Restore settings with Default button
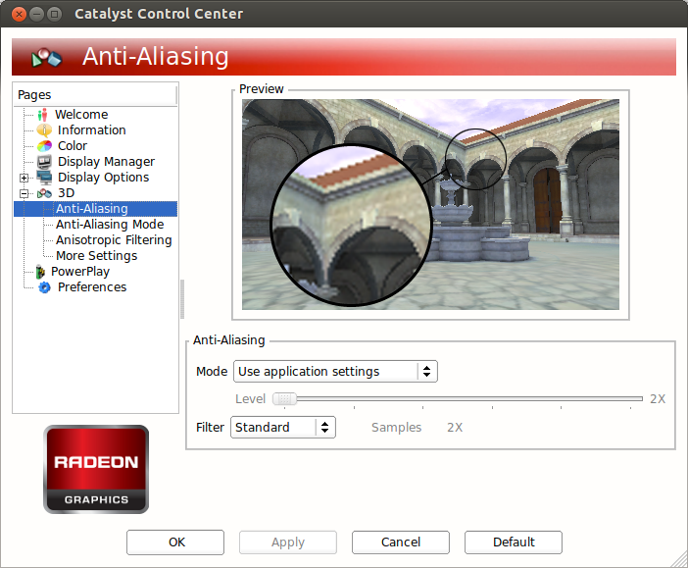The image size is (688, 568). coord(514,542)
